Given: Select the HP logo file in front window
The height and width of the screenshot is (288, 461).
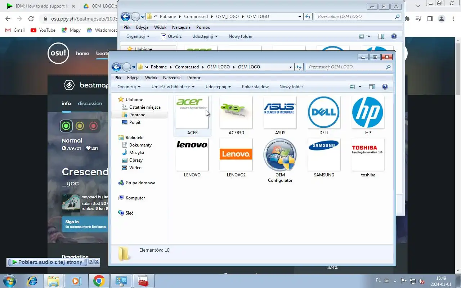Looking at the screenshot, I should tap(368, 116).
